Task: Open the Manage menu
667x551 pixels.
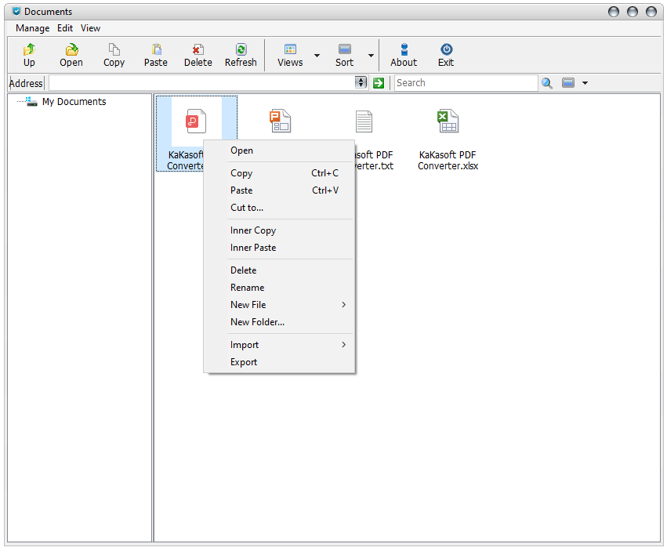Action: (x=33, y=28)
